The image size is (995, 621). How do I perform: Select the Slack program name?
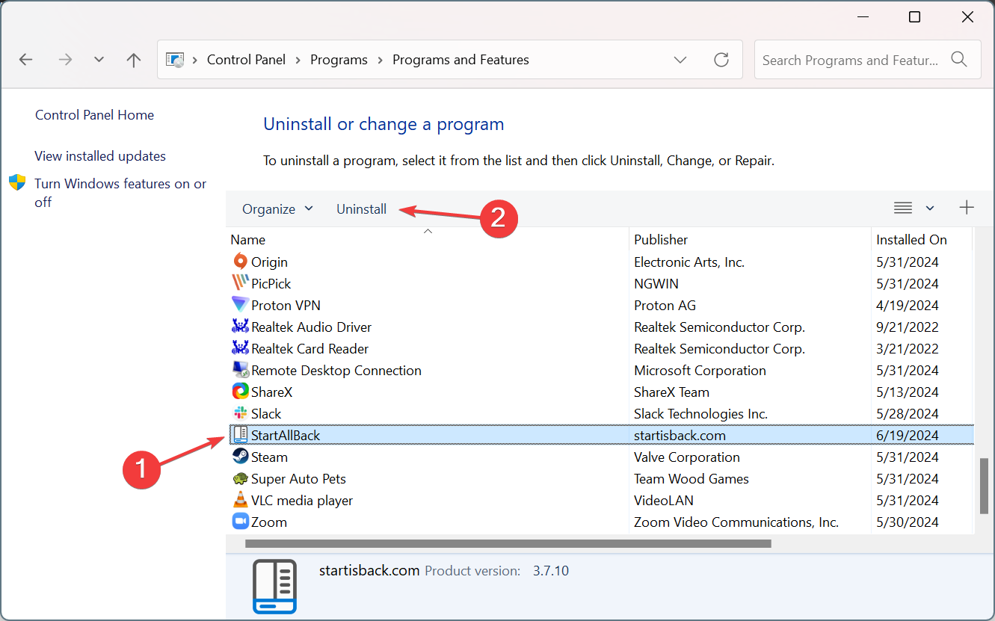point(266,413)
